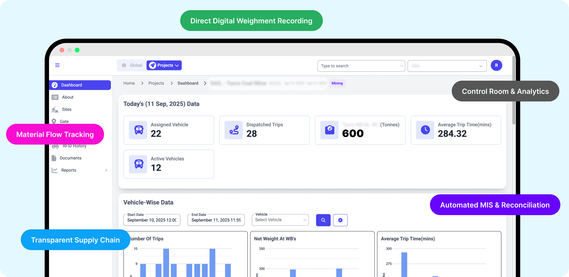Click the Assigned Vehicle value 22
Screen dimensions: 569x277
(156, 134)
